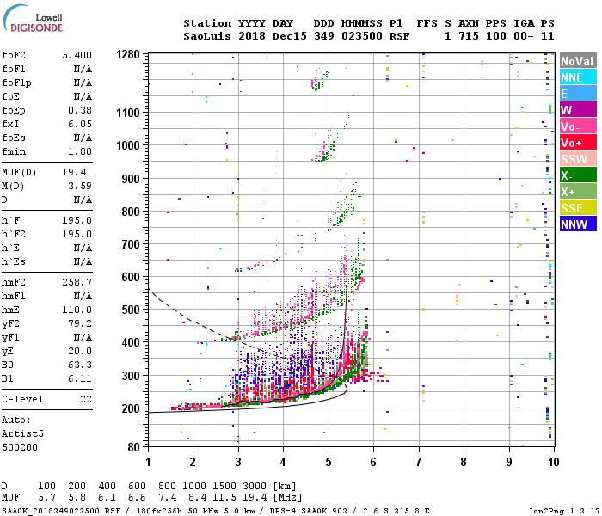Click the foF1 label
The height and width of the screenshot is (516, 602).
[14, 69]
